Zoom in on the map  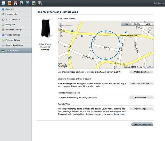[62, 33]
